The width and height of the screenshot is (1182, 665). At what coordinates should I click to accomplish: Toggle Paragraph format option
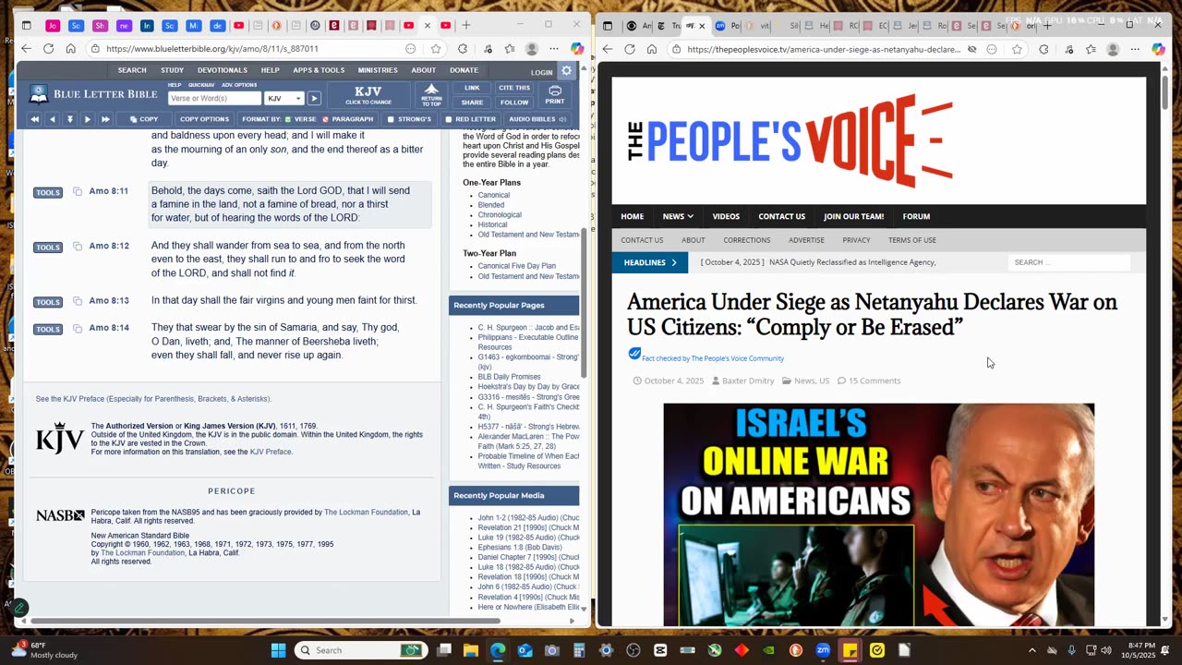click(x=347, y=119)
